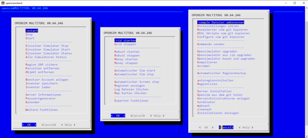Open Benutzer Account anlegen
This screenshot has height=138, width=308.
click(47, 80)
